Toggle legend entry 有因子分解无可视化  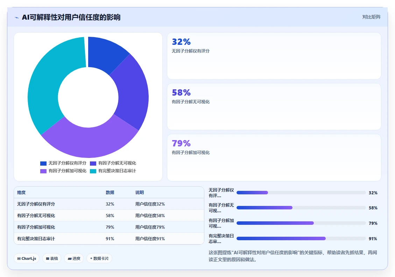point(113,163)
